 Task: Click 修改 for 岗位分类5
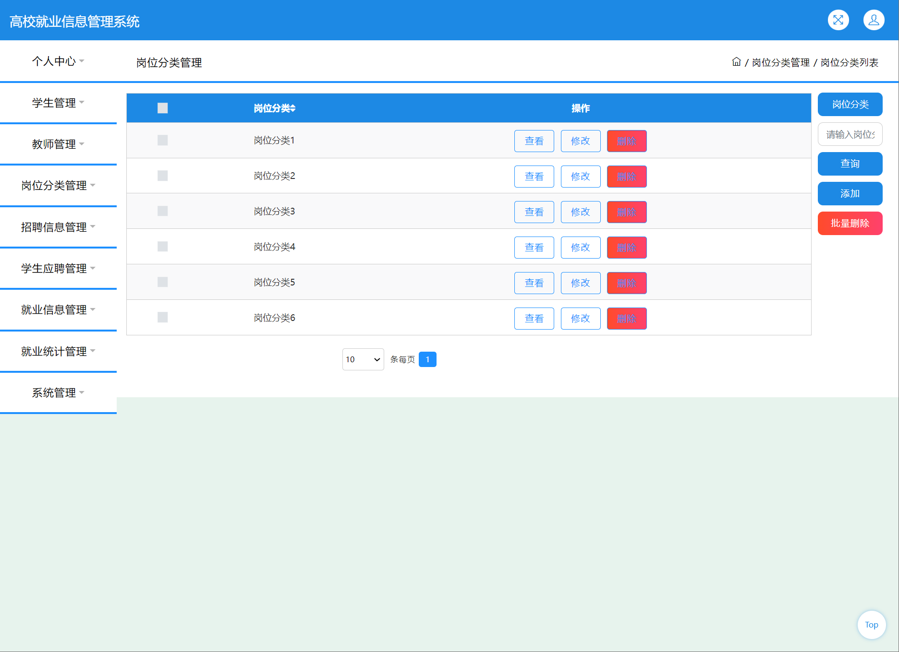581,283
